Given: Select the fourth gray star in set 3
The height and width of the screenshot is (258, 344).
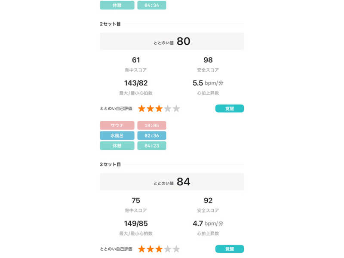Looking at the screenshot, I should (168, 249).
